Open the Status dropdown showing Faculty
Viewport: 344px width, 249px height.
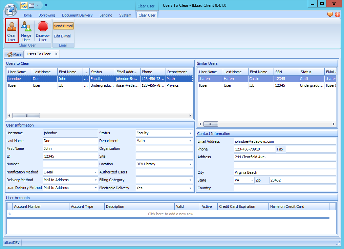tap(190, 133)
